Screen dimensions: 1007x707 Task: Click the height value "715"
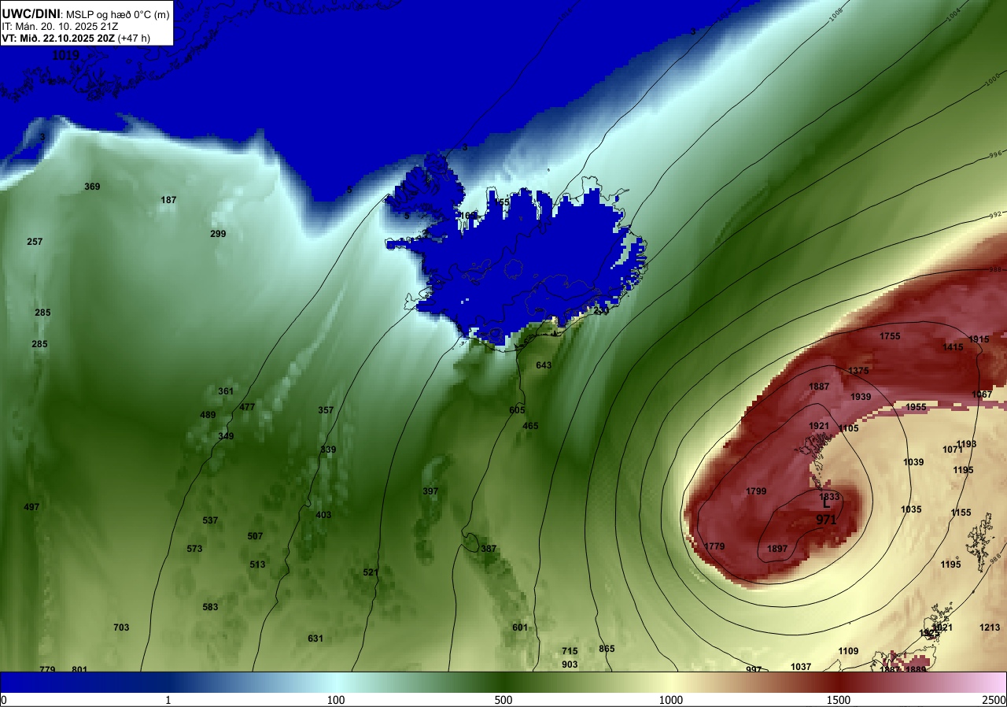(570, 651)
